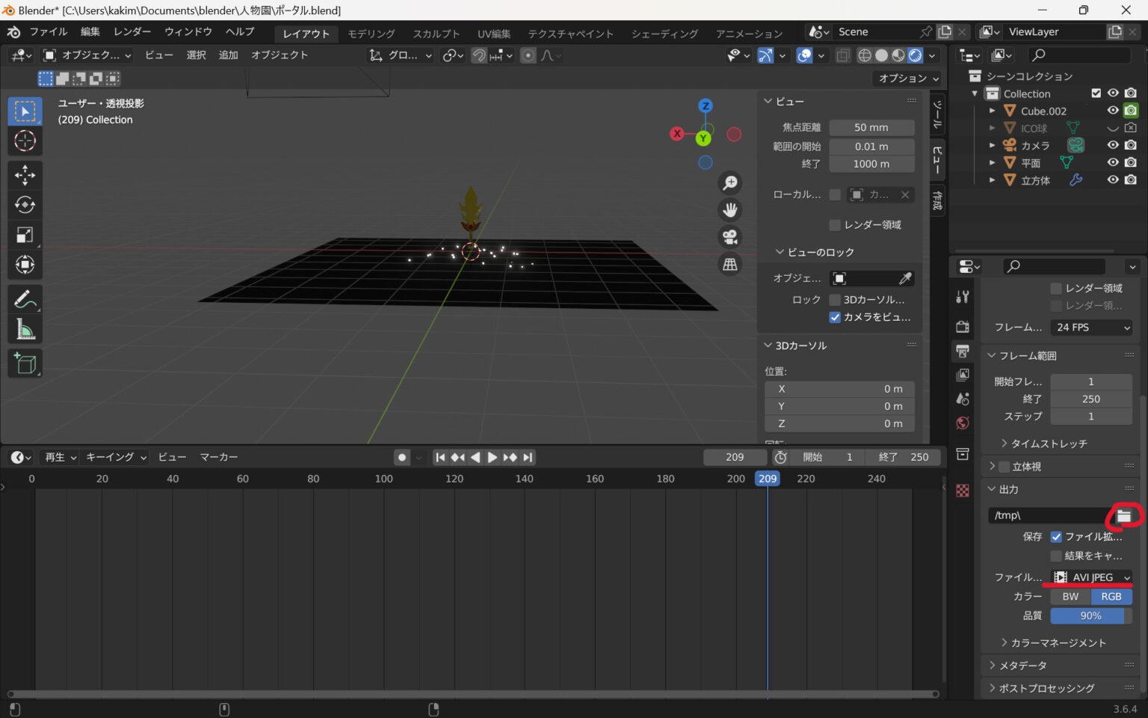Open the Texture properties tab
The width and height of the screenshot is (1148, 718).
click(963, 490)
